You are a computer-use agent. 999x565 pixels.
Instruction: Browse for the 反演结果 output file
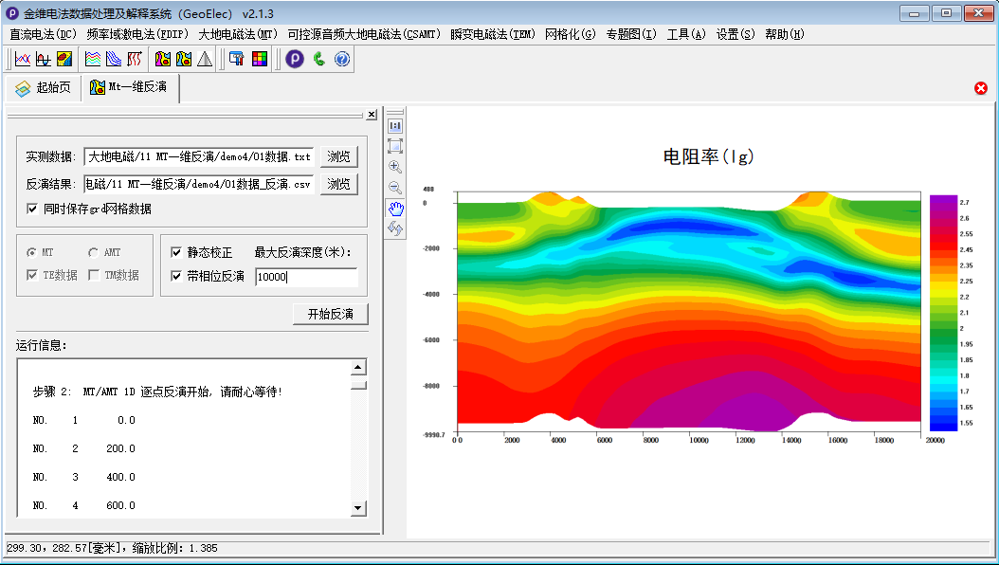(338, 184)
